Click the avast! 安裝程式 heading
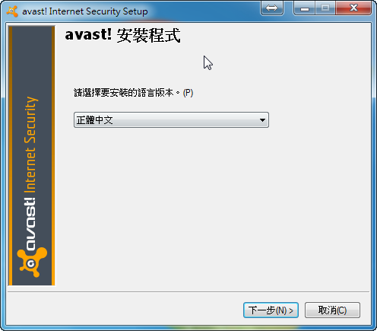The width and height of the screenshot is (377, 331). click(x=123, y=35)
